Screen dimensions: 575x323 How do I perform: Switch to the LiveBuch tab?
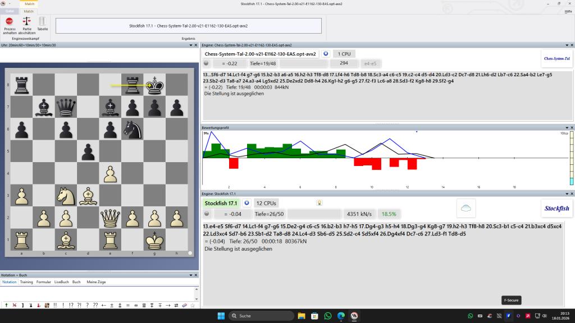[x=61, y=282]
